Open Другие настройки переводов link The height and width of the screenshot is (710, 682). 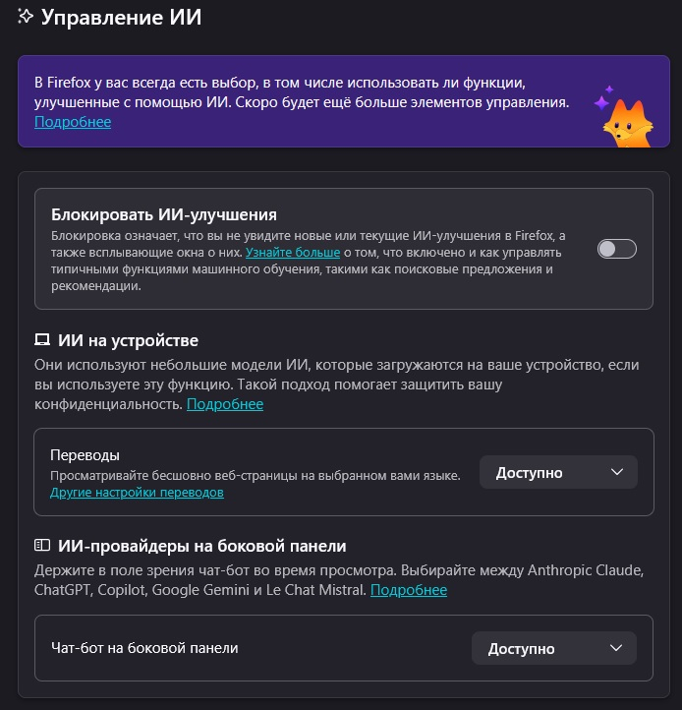point(137,492)
